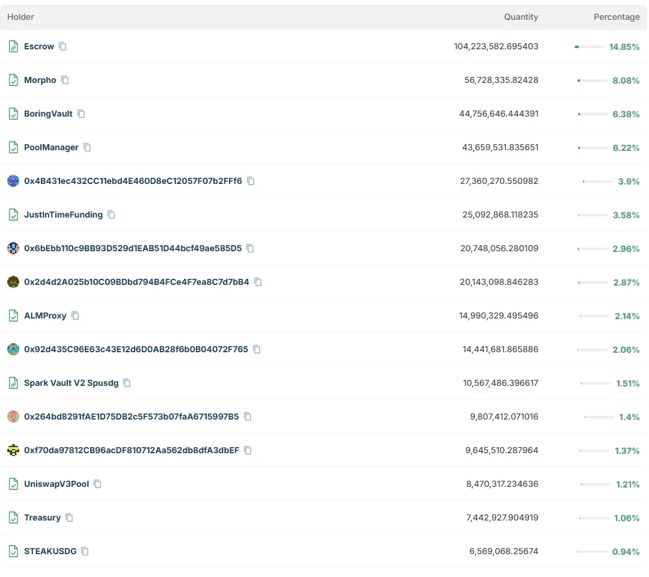Open holder 0x2d4d2A025b10C09BDbd794B4FCe4F7ea8C7d7bB4
Screen dimensions: 649x577
136,282
